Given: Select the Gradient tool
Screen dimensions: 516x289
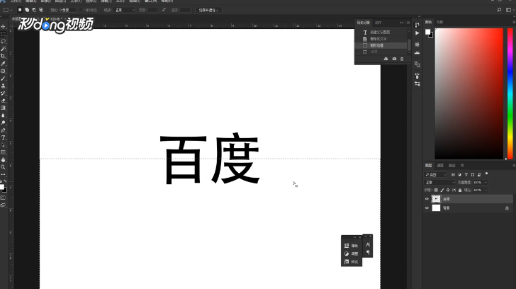Looking at the screenshot, I should 4,108.
